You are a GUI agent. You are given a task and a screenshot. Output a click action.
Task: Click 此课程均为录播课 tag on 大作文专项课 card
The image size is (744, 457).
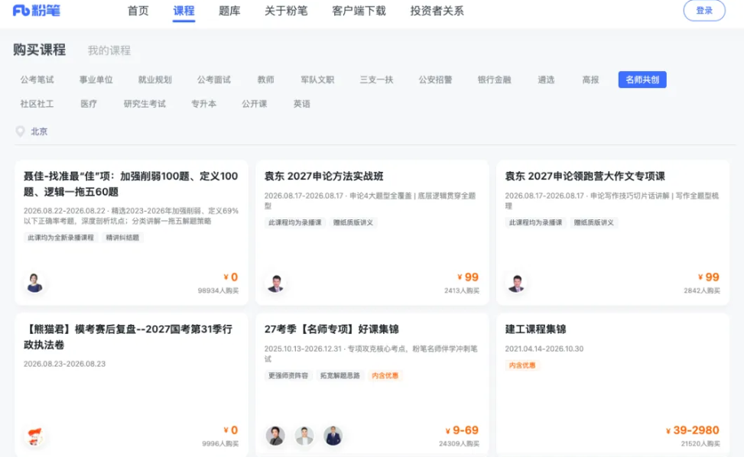coord(535,222)
